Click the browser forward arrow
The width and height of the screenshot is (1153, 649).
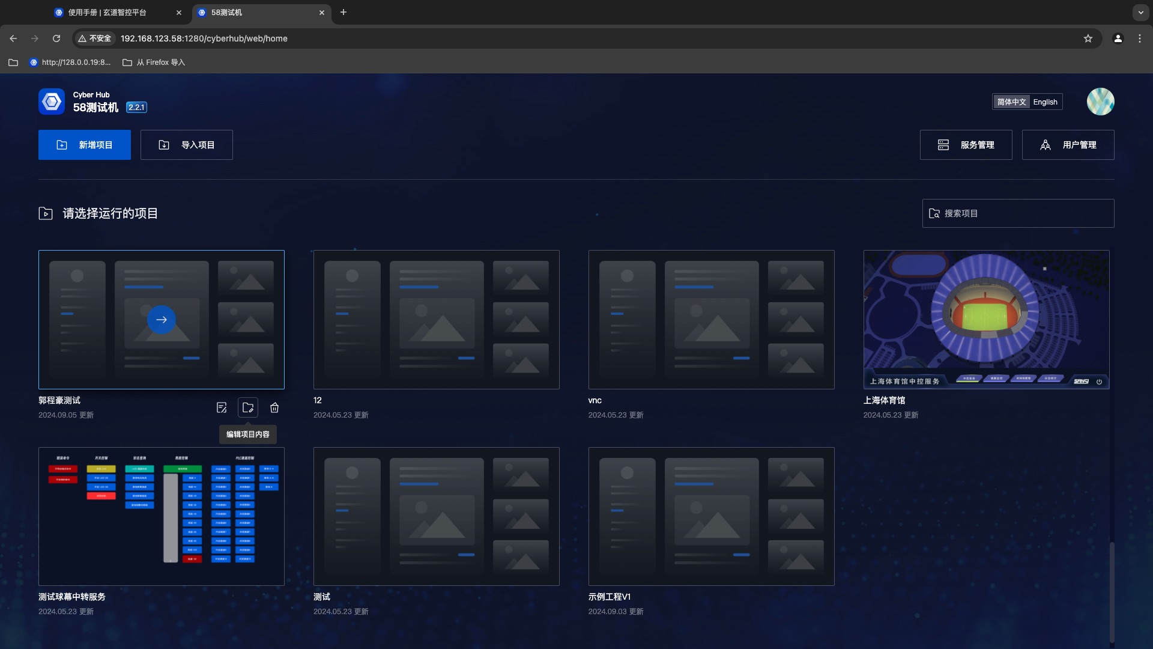point(35,38)
